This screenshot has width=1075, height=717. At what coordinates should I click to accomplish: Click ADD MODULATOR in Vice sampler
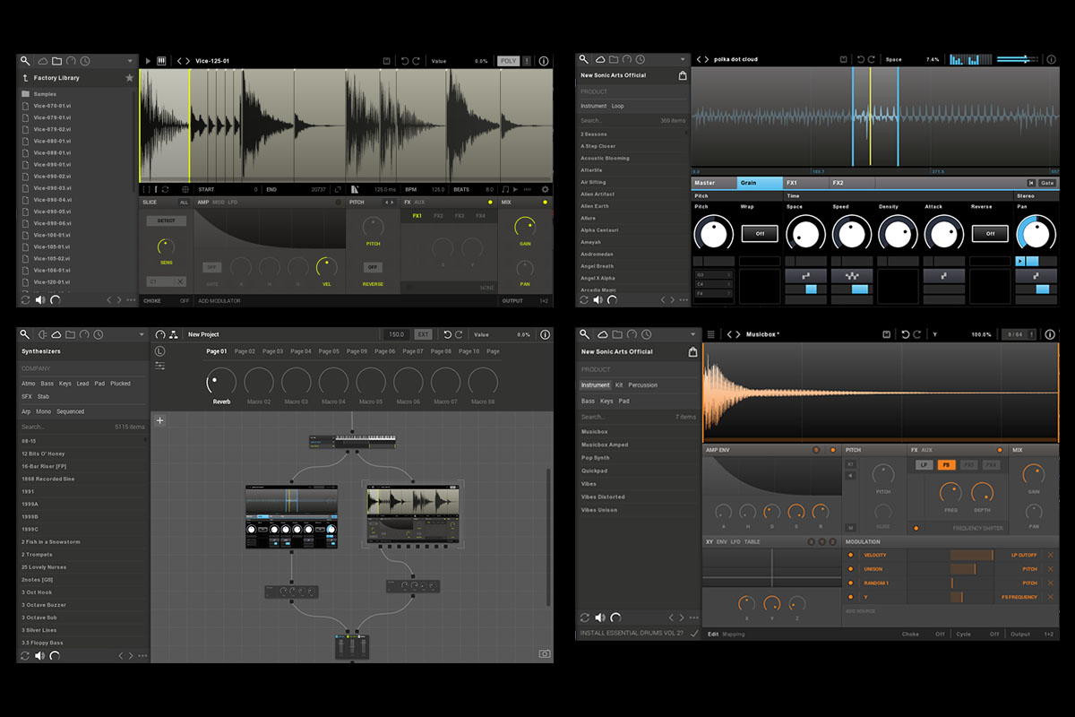coord(219,301)
